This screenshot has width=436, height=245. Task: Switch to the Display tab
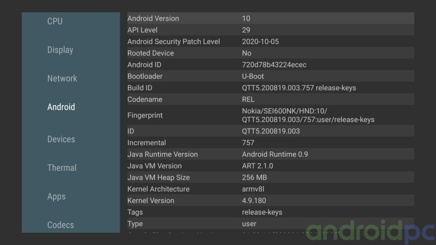(x=60, y=50)
